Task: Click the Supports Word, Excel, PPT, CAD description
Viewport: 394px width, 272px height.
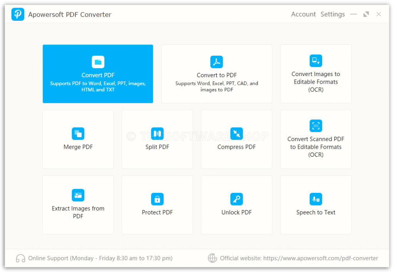Action: (x=217, y=86)
